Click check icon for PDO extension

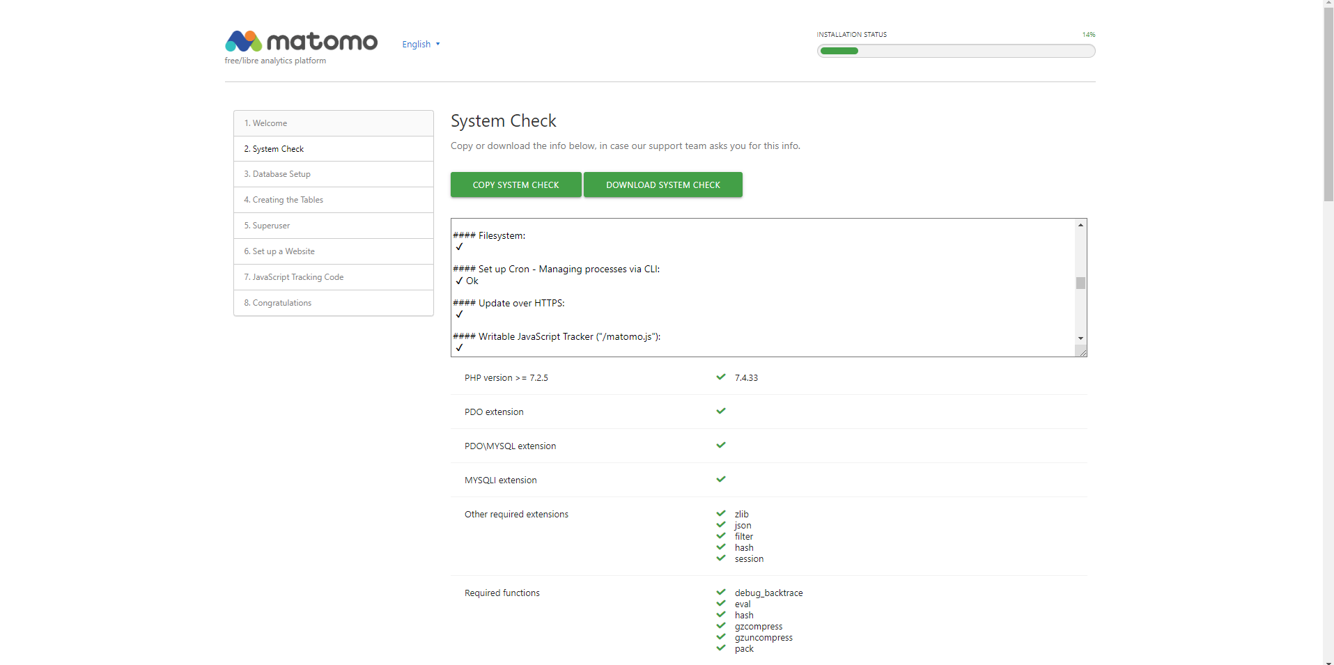point(721,411)
